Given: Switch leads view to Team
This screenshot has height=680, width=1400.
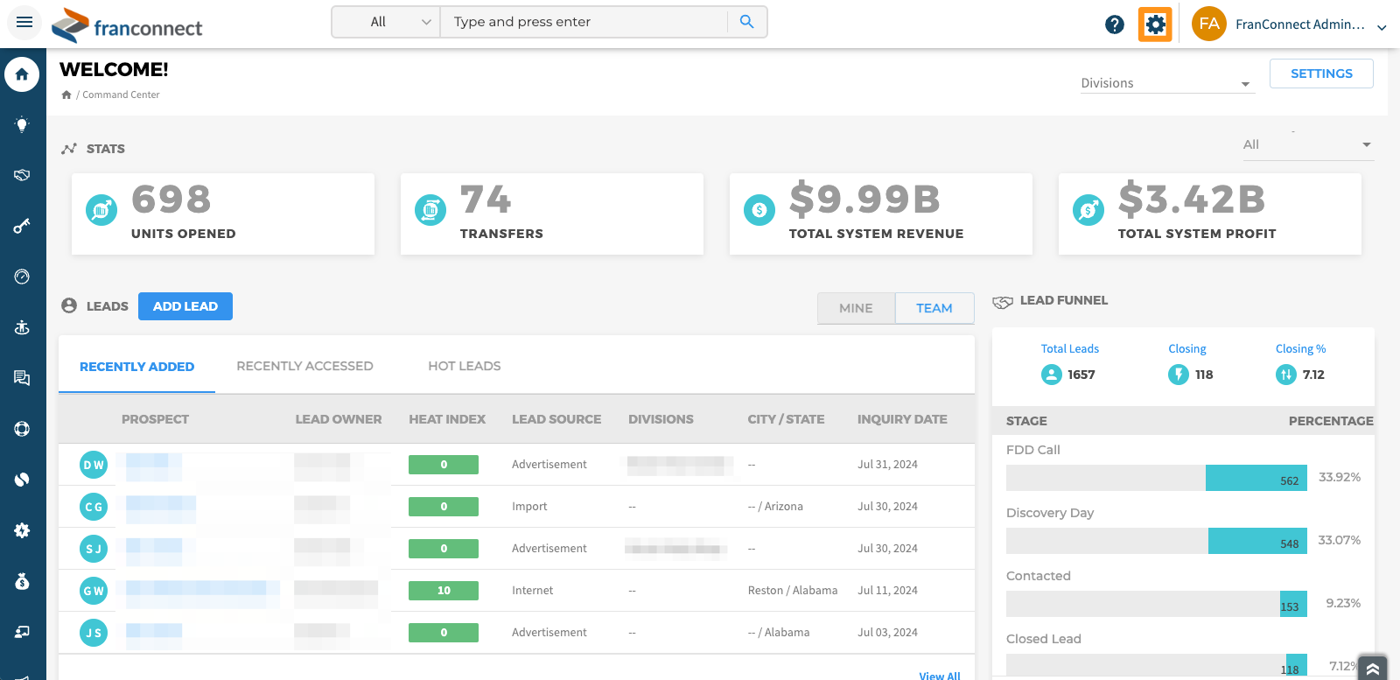Looking at the screenshot, I should click(x=934, y=308).
